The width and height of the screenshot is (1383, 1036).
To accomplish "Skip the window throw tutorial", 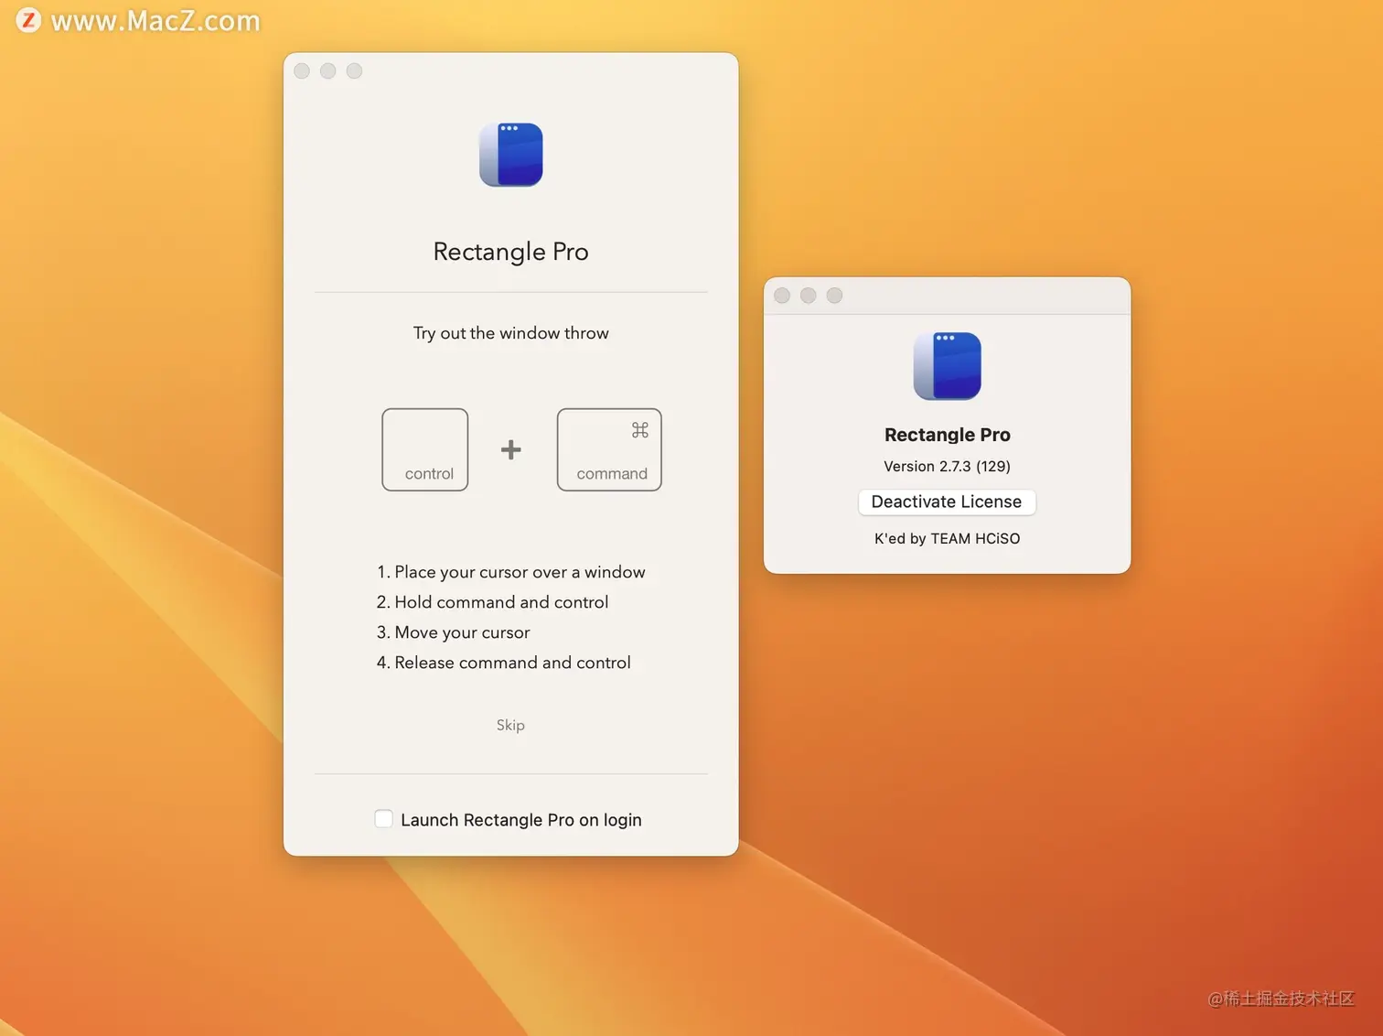I will (510, 725).
